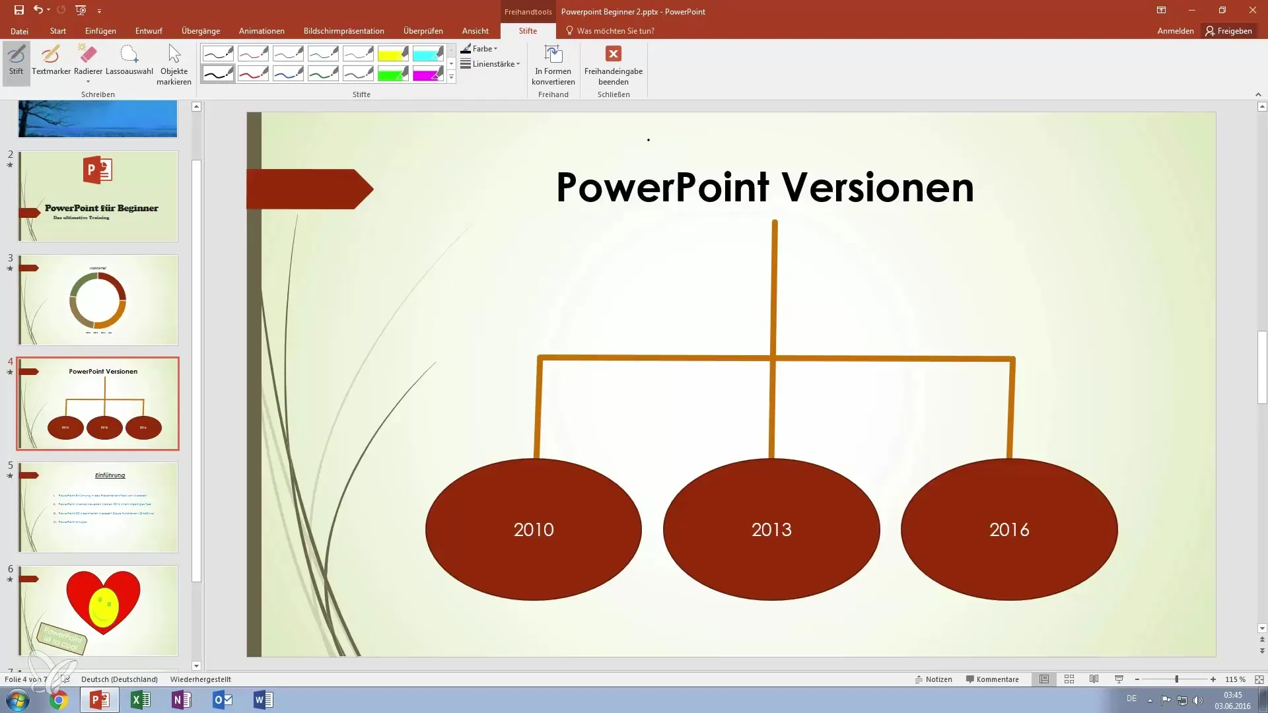Click Objekte markieren pointer tool
Viewport: 1268px width, 713px height.
[x=174, y=64]
